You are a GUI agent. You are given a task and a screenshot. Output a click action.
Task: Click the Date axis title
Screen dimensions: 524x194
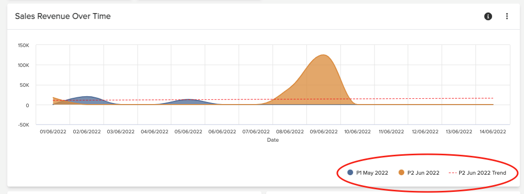click(x=272, y=140)
